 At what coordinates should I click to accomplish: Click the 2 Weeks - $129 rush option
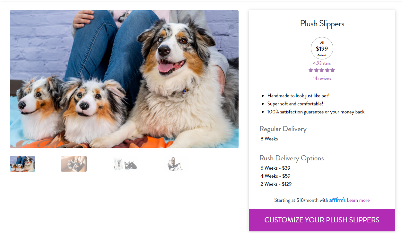coord(276,184)
